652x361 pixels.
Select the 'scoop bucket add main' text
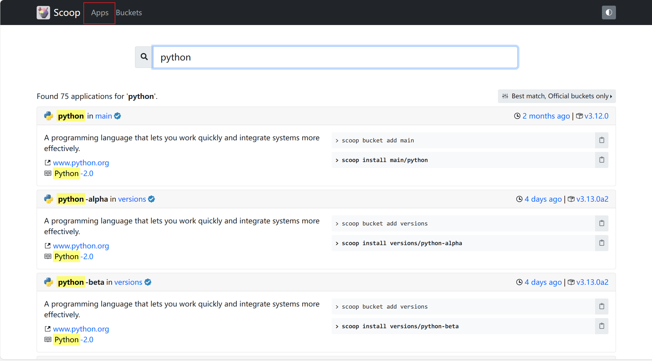[x=378, y=140]
